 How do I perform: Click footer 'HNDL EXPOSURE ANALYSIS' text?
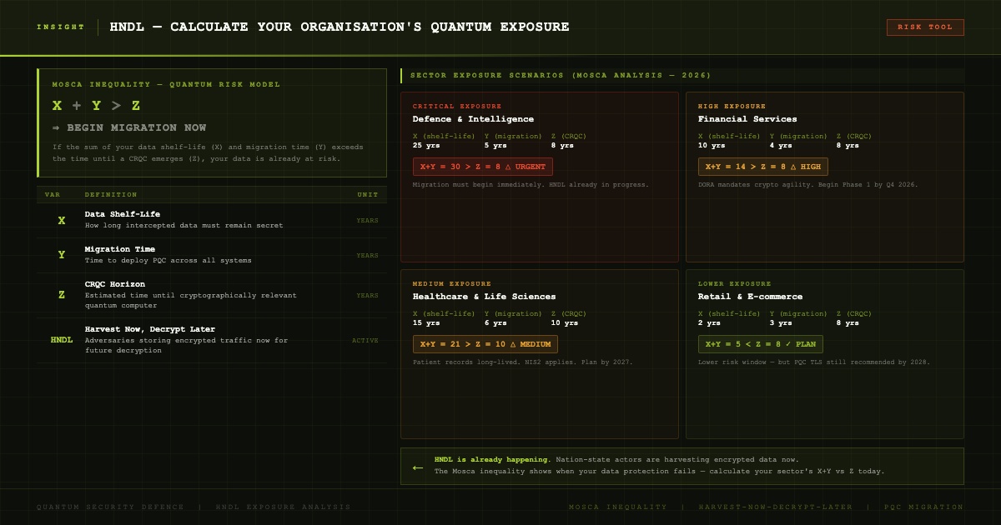click(x=284, y=507)
